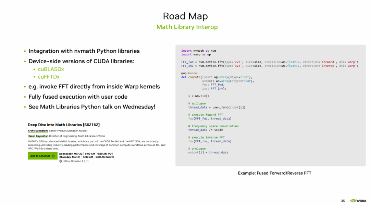Click the time '9:00 AM - 9:50 AM PDT'
The width and height of the screenshot is (370, 206).
point(99,154)
